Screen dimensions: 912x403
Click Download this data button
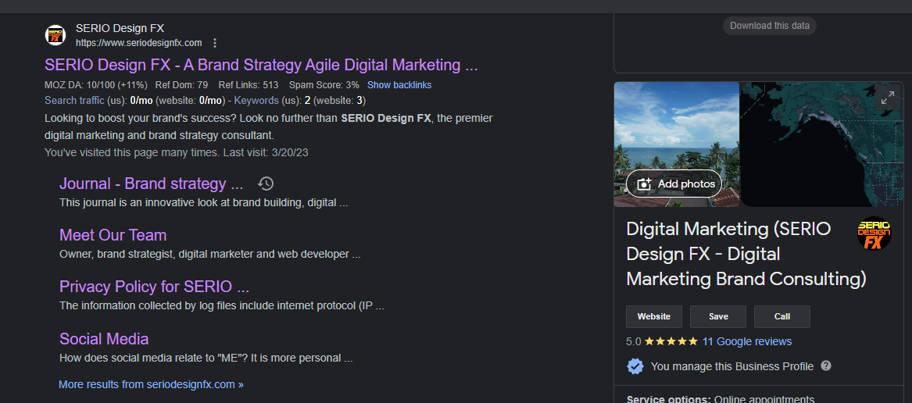coord(770,26)
